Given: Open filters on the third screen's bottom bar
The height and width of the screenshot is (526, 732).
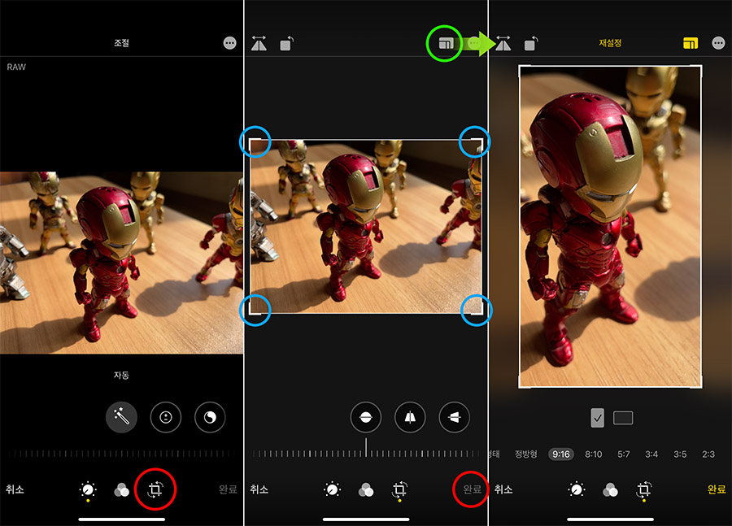Looking at the screenshot, I should pos(610,490).
